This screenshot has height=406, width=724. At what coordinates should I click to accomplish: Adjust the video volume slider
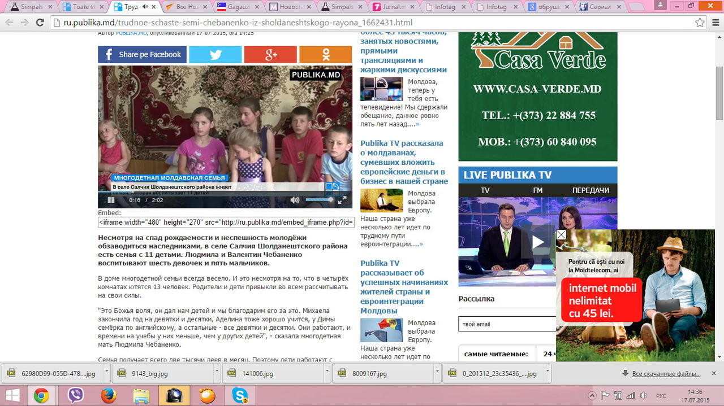tap(320, 200)
